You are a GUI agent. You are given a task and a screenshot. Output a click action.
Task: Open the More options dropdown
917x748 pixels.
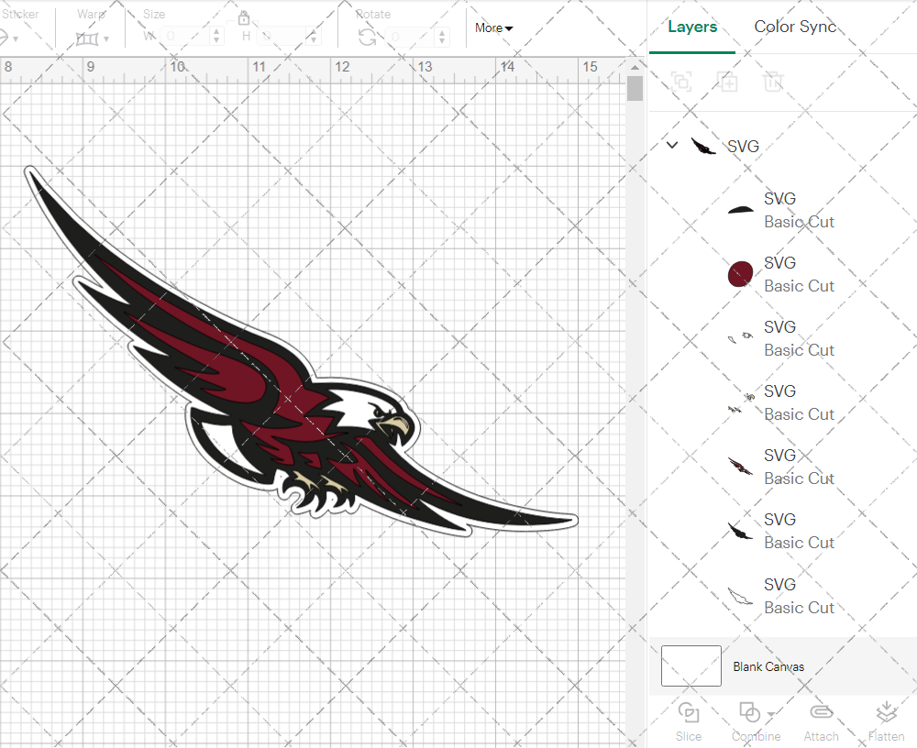[x=492, y=28]
